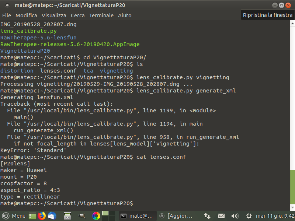Image resolution: width=295 pixels, height=221 pixels.
Task: Open Firefox from the bottom panel
Action: pos(42,216)
